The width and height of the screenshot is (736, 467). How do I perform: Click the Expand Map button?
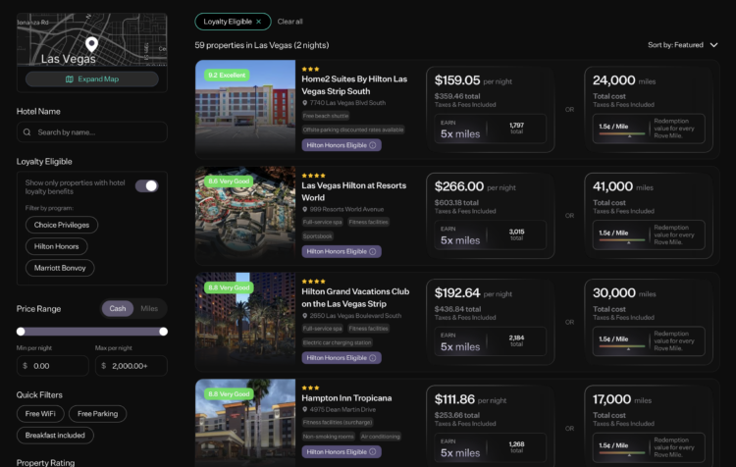point(92,78)
